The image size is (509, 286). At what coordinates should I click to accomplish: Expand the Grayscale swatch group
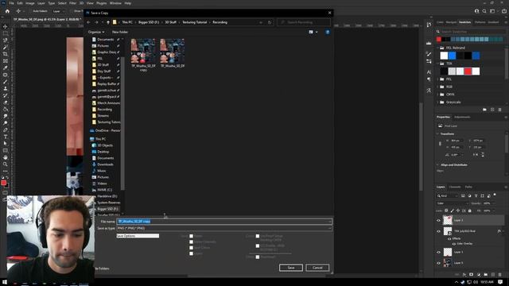437,102
